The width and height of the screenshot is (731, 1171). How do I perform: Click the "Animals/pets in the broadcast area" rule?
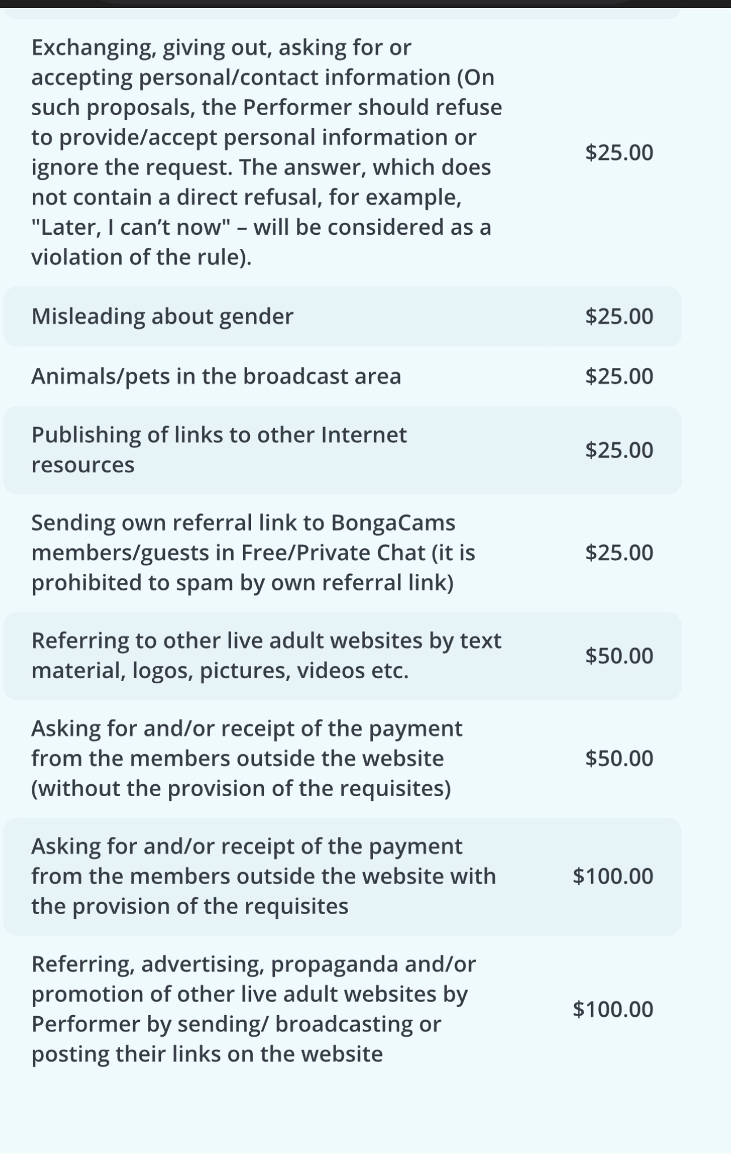click(216, 377)
